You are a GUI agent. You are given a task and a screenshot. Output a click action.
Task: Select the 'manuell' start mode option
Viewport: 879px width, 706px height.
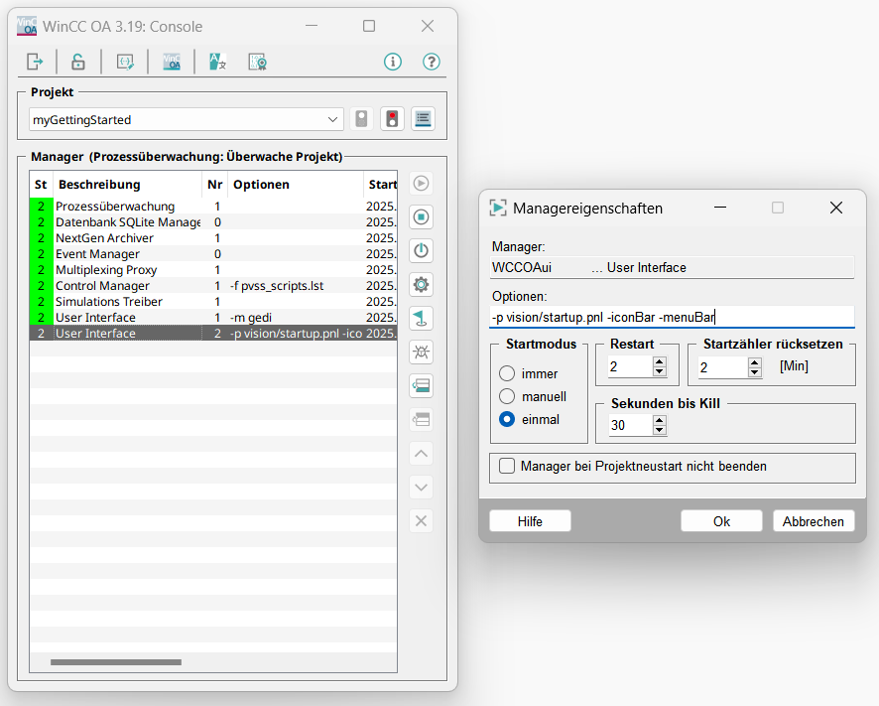click(x=507, y=396)
